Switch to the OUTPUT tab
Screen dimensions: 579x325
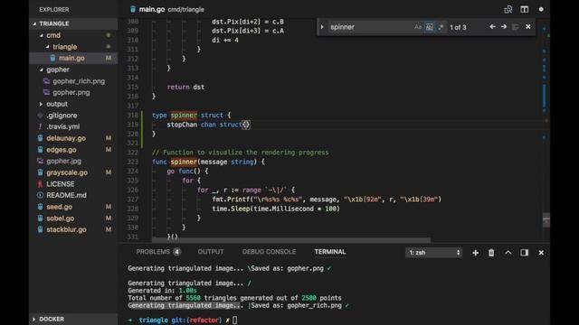pyautogui.click(x=211, y=252)
